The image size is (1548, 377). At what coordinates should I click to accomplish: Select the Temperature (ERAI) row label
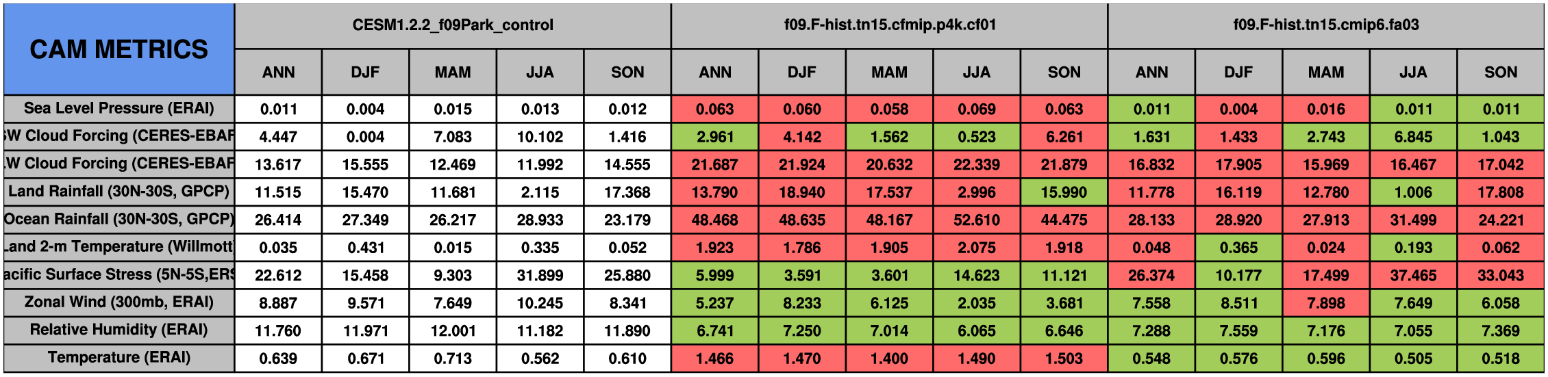tap(118, 358)
